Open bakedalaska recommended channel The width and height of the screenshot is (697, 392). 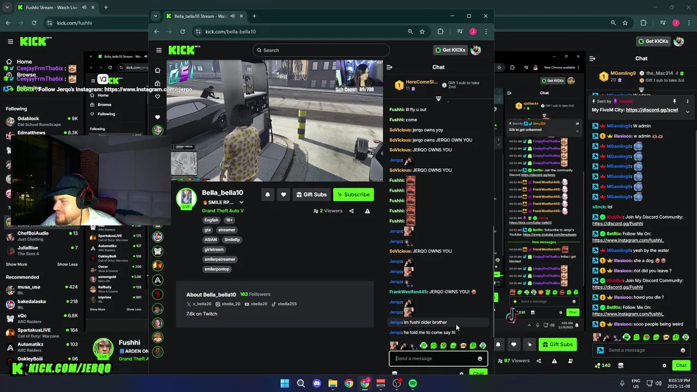[x=41, y=304]
